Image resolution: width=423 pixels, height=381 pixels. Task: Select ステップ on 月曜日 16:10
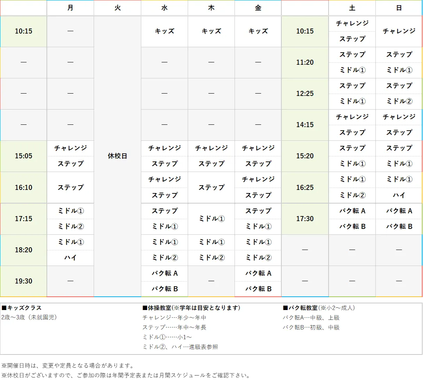click(70, 187)
